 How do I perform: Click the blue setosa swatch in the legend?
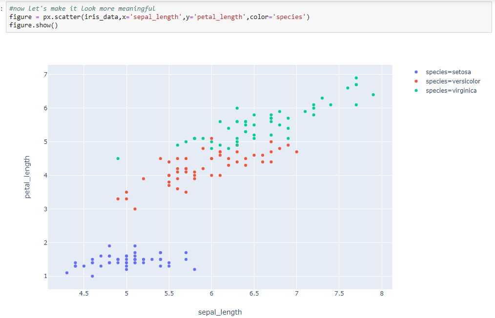click(416, 72)
